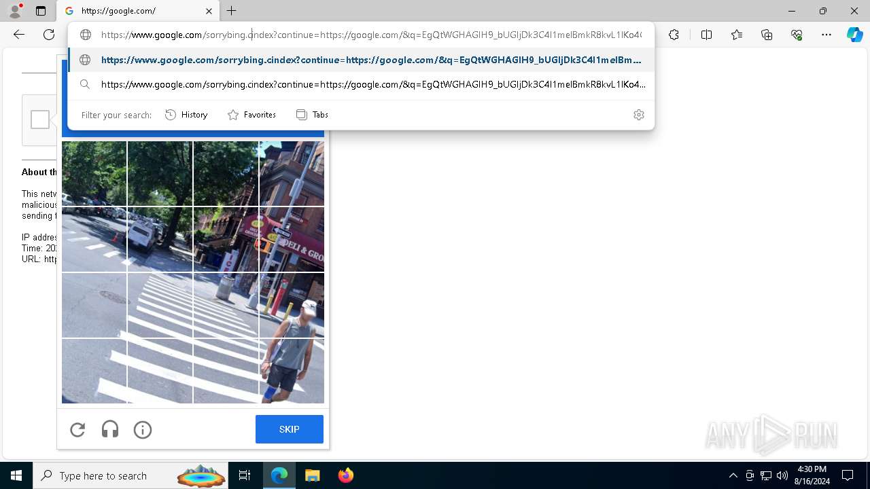Select captcha tile with Deli & Grocery sign
870x489 pixels.
coord(292,240)
